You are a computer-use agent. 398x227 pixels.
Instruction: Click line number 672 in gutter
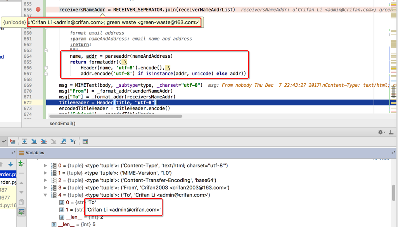[28, 103]
